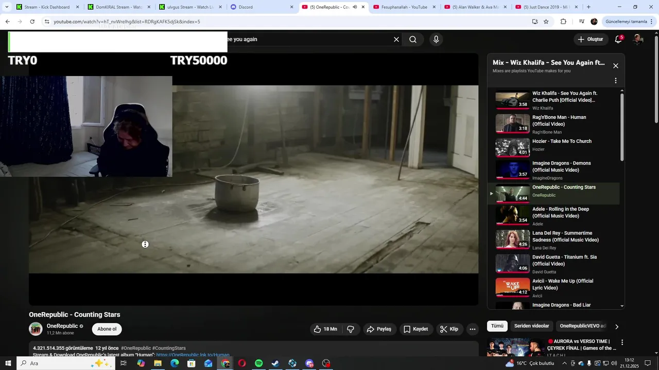Screen dimensions: 659x370
Task: Open Spotify from the taskbar
Action: (259, 363)
